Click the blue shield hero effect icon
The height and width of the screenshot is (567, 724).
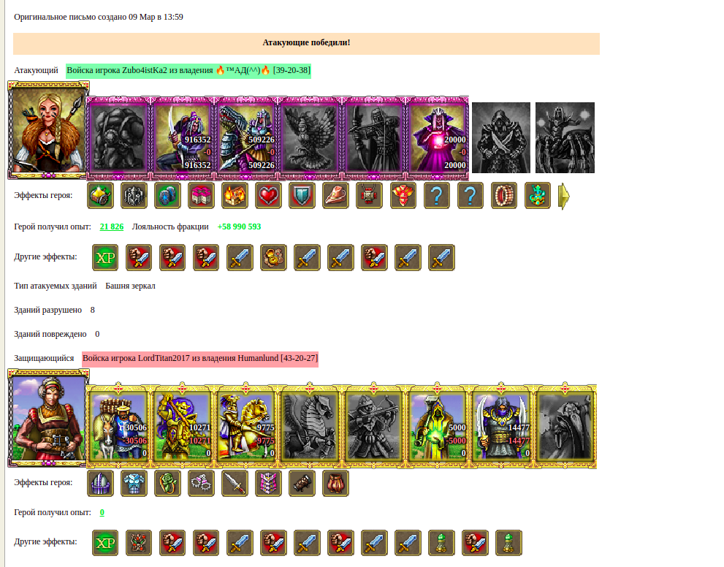pyautogui.click(x=302, y=195)
